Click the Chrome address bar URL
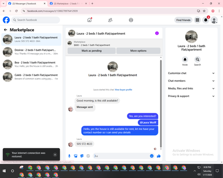223x178 pixels. pos(53,11)
